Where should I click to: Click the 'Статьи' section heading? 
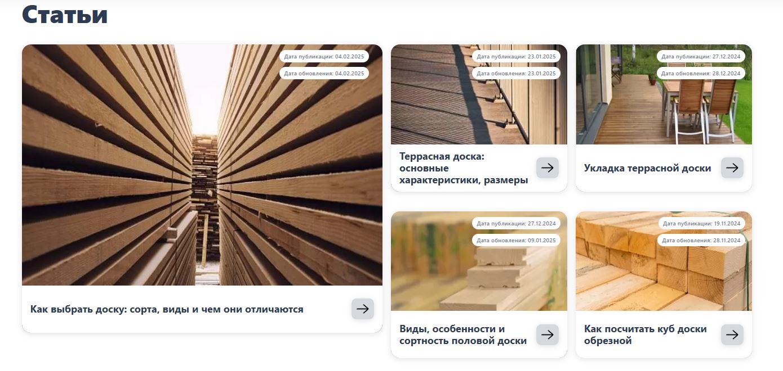coord(65,15)
